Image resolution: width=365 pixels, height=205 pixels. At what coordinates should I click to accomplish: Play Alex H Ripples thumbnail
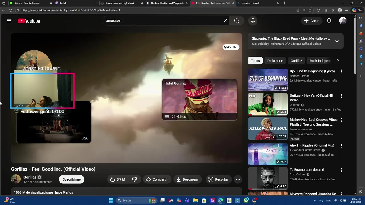(x=268, y=154)
